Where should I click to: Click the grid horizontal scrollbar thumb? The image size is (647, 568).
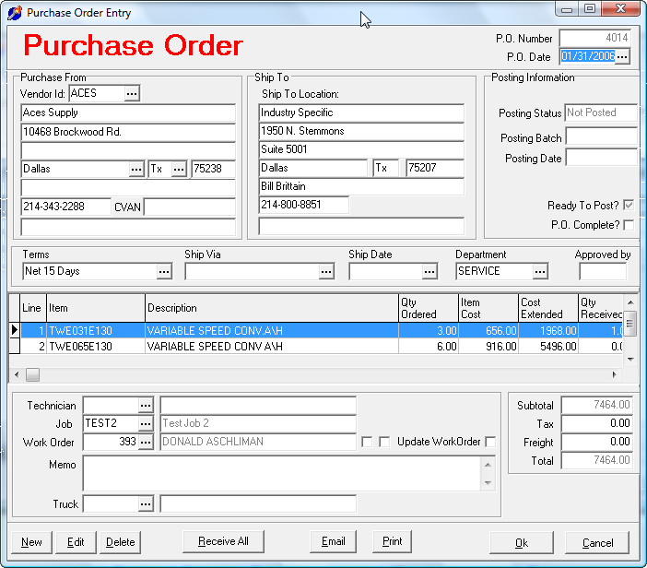coord(32,374)
